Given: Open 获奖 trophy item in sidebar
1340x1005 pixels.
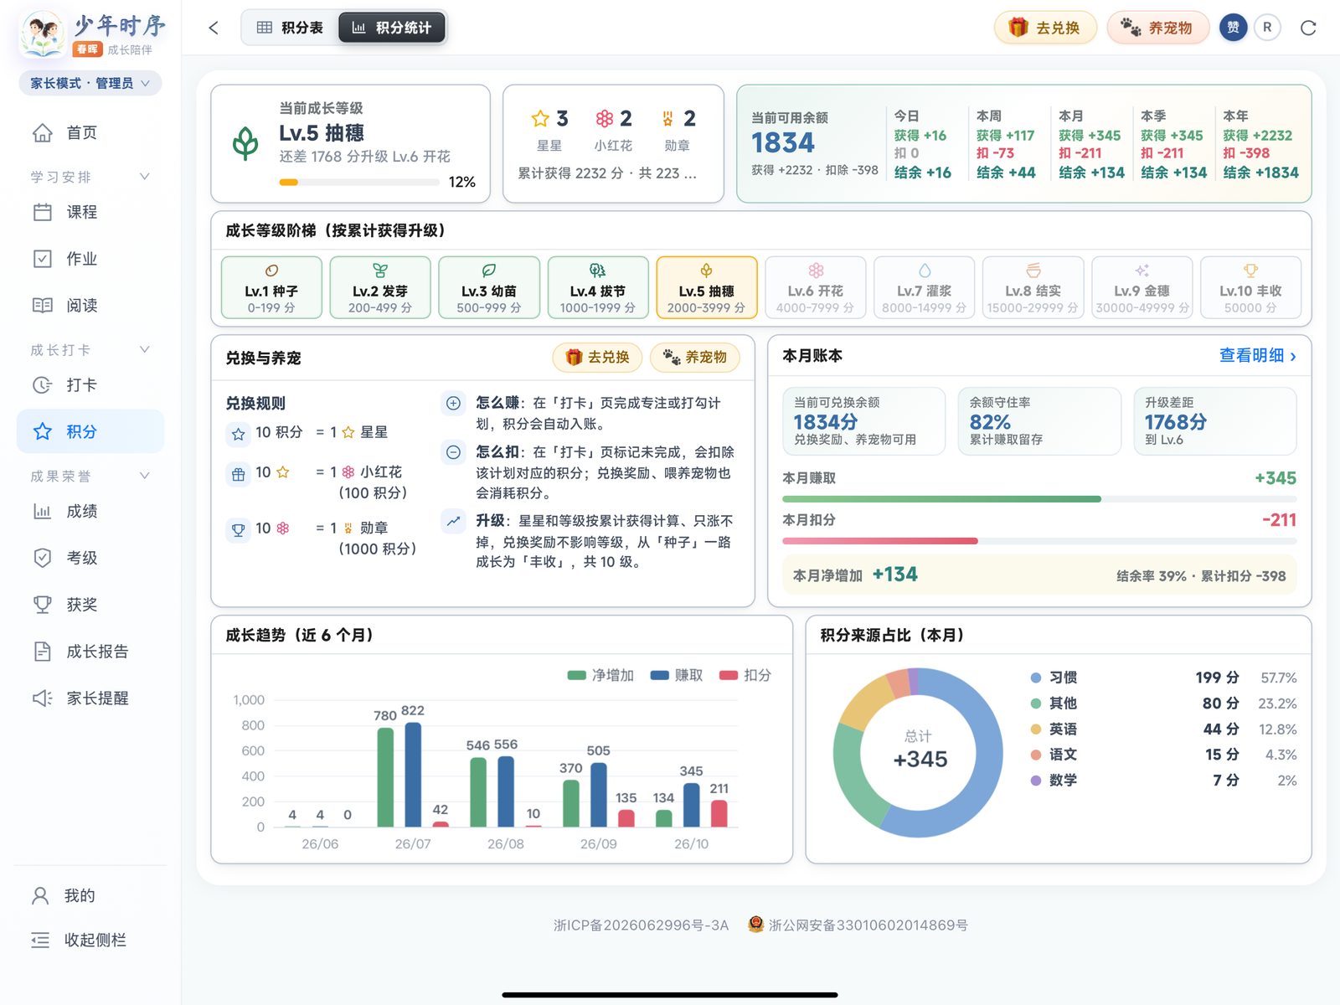Looking at the screenshot, I should coord(90,605).
